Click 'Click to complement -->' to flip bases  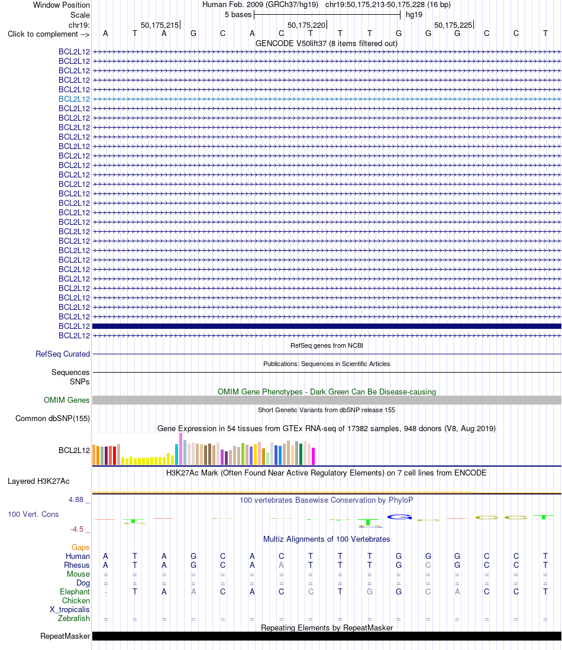coord(49,34)
